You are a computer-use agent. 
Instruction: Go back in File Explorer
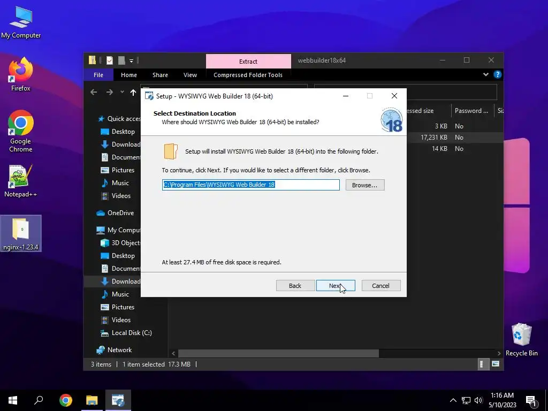(94, 92)
